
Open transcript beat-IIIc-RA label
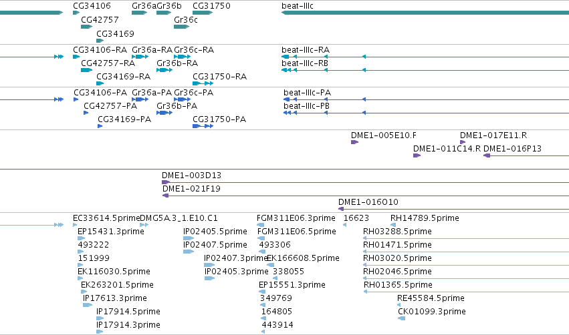(306, 49)
